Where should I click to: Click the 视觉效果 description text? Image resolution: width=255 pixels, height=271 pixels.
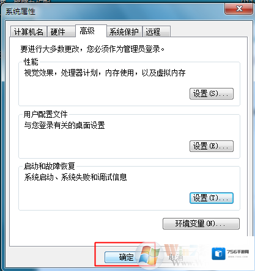(105, 73)
